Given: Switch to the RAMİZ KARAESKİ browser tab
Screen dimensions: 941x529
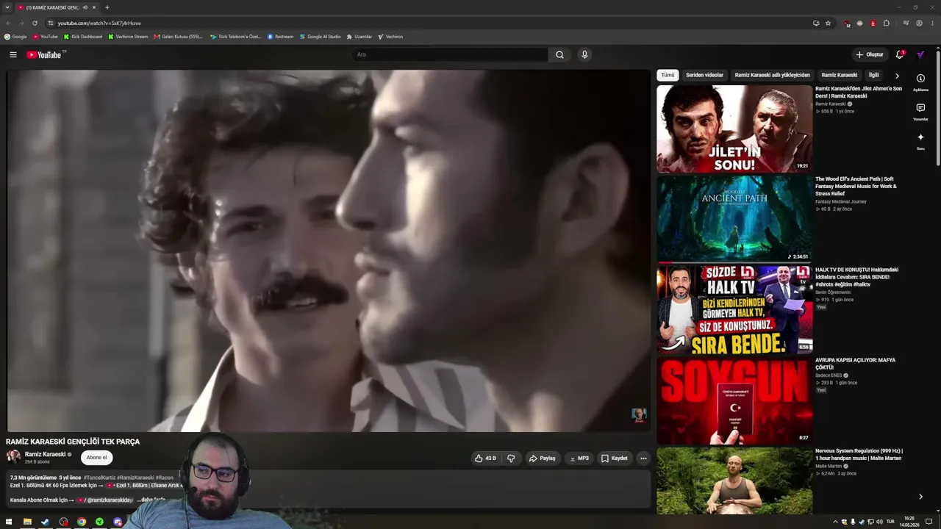Looking at the screenshot, I should coord(57,7).
